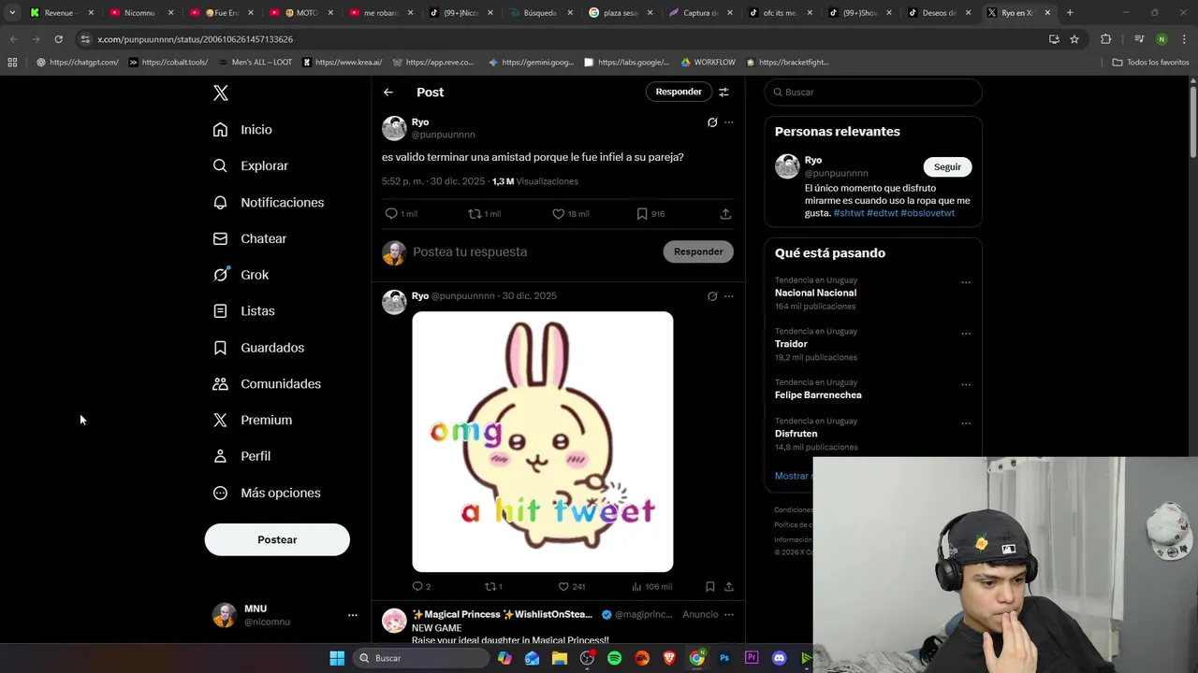Bookmark the main post with 916
1198x673 pixels.
[650, 214]
